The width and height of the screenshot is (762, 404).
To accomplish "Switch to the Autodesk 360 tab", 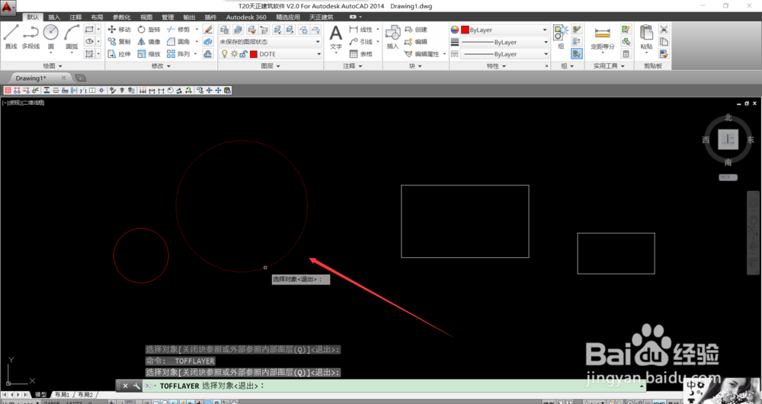I will click(x=246, y=17).
